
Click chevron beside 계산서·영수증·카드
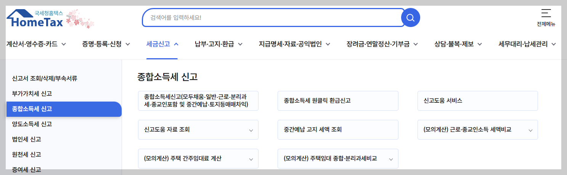pos(64,44)
